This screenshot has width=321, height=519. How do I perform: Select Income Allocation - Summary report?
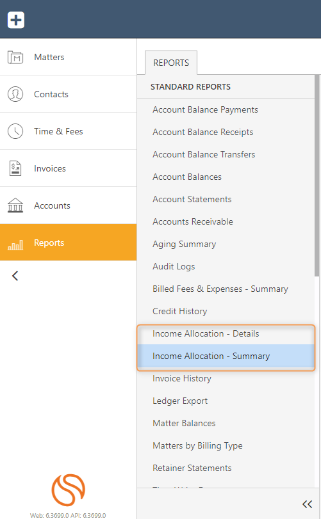pos(226,356)
